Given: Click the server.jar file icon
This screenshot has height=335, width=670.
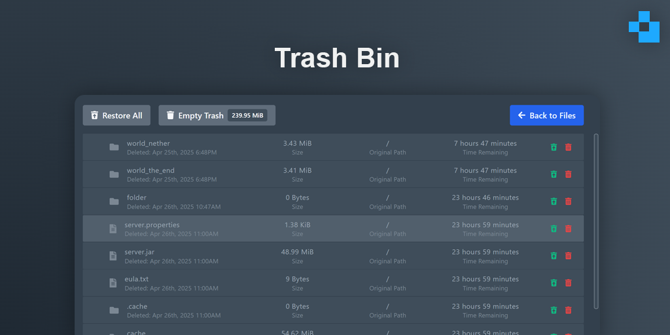Looking at the screenshot, I should pos(113,256).
